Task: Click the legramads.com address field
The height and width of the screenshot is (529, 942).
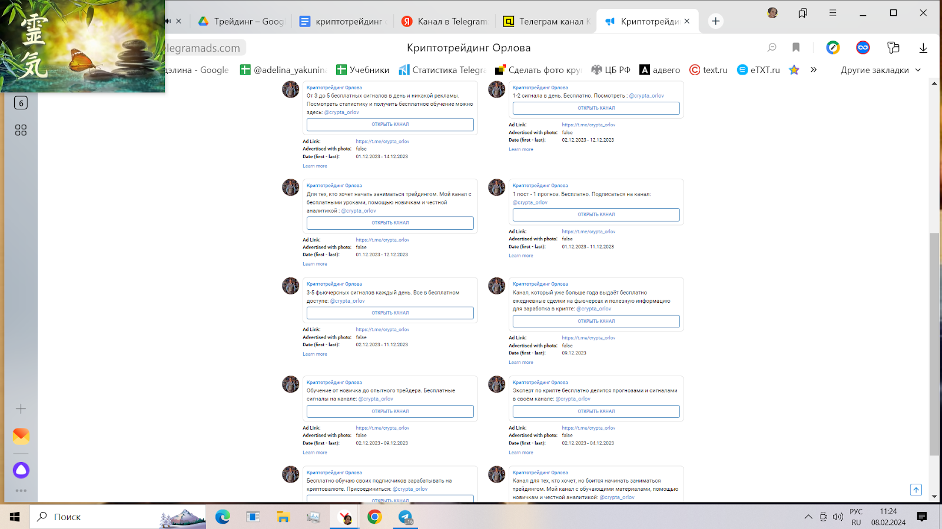Action: click(204, 48)
